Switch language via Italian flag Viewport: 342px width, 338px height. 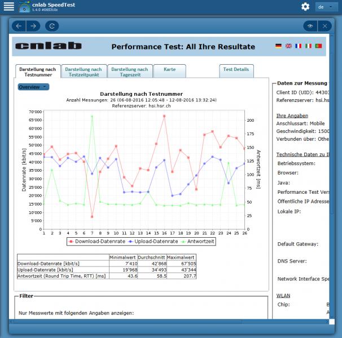[x=308, y=46]
